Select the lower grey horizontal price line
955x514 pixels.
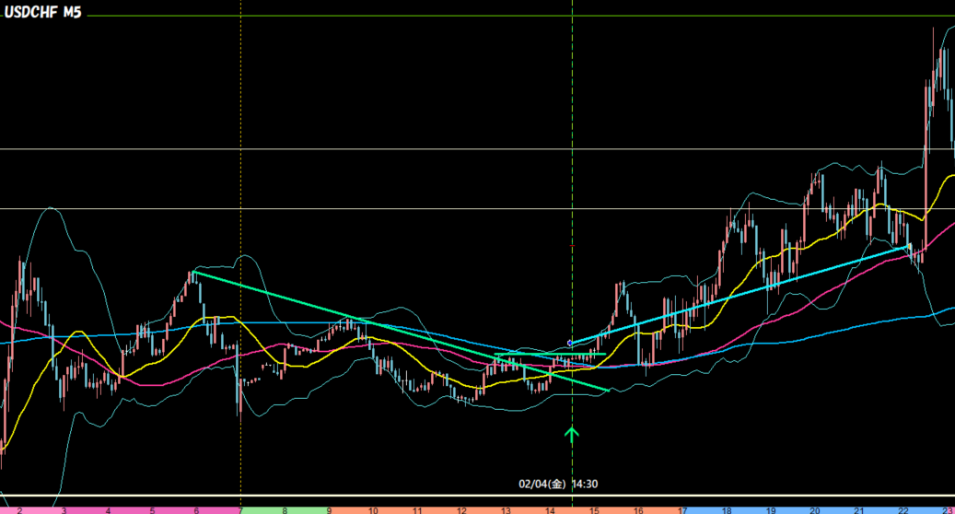pyautogui.click(x=477, y=209)
